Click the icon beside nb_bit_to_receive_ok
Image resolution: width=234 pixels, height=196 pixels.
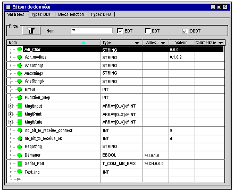coord(20,138)
